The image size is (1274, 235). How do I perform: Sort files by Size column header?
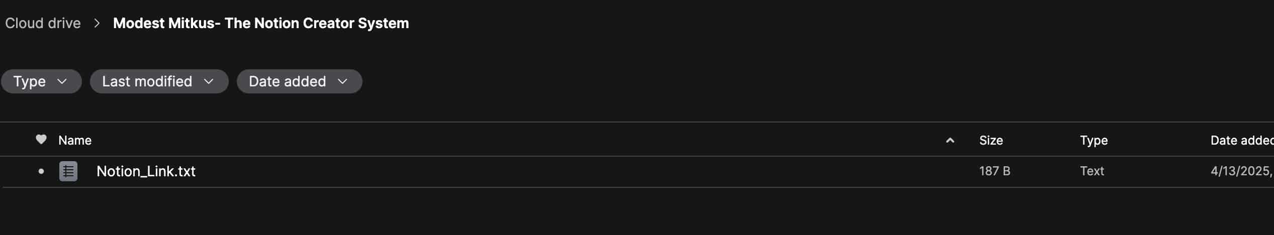pos(990,140)
